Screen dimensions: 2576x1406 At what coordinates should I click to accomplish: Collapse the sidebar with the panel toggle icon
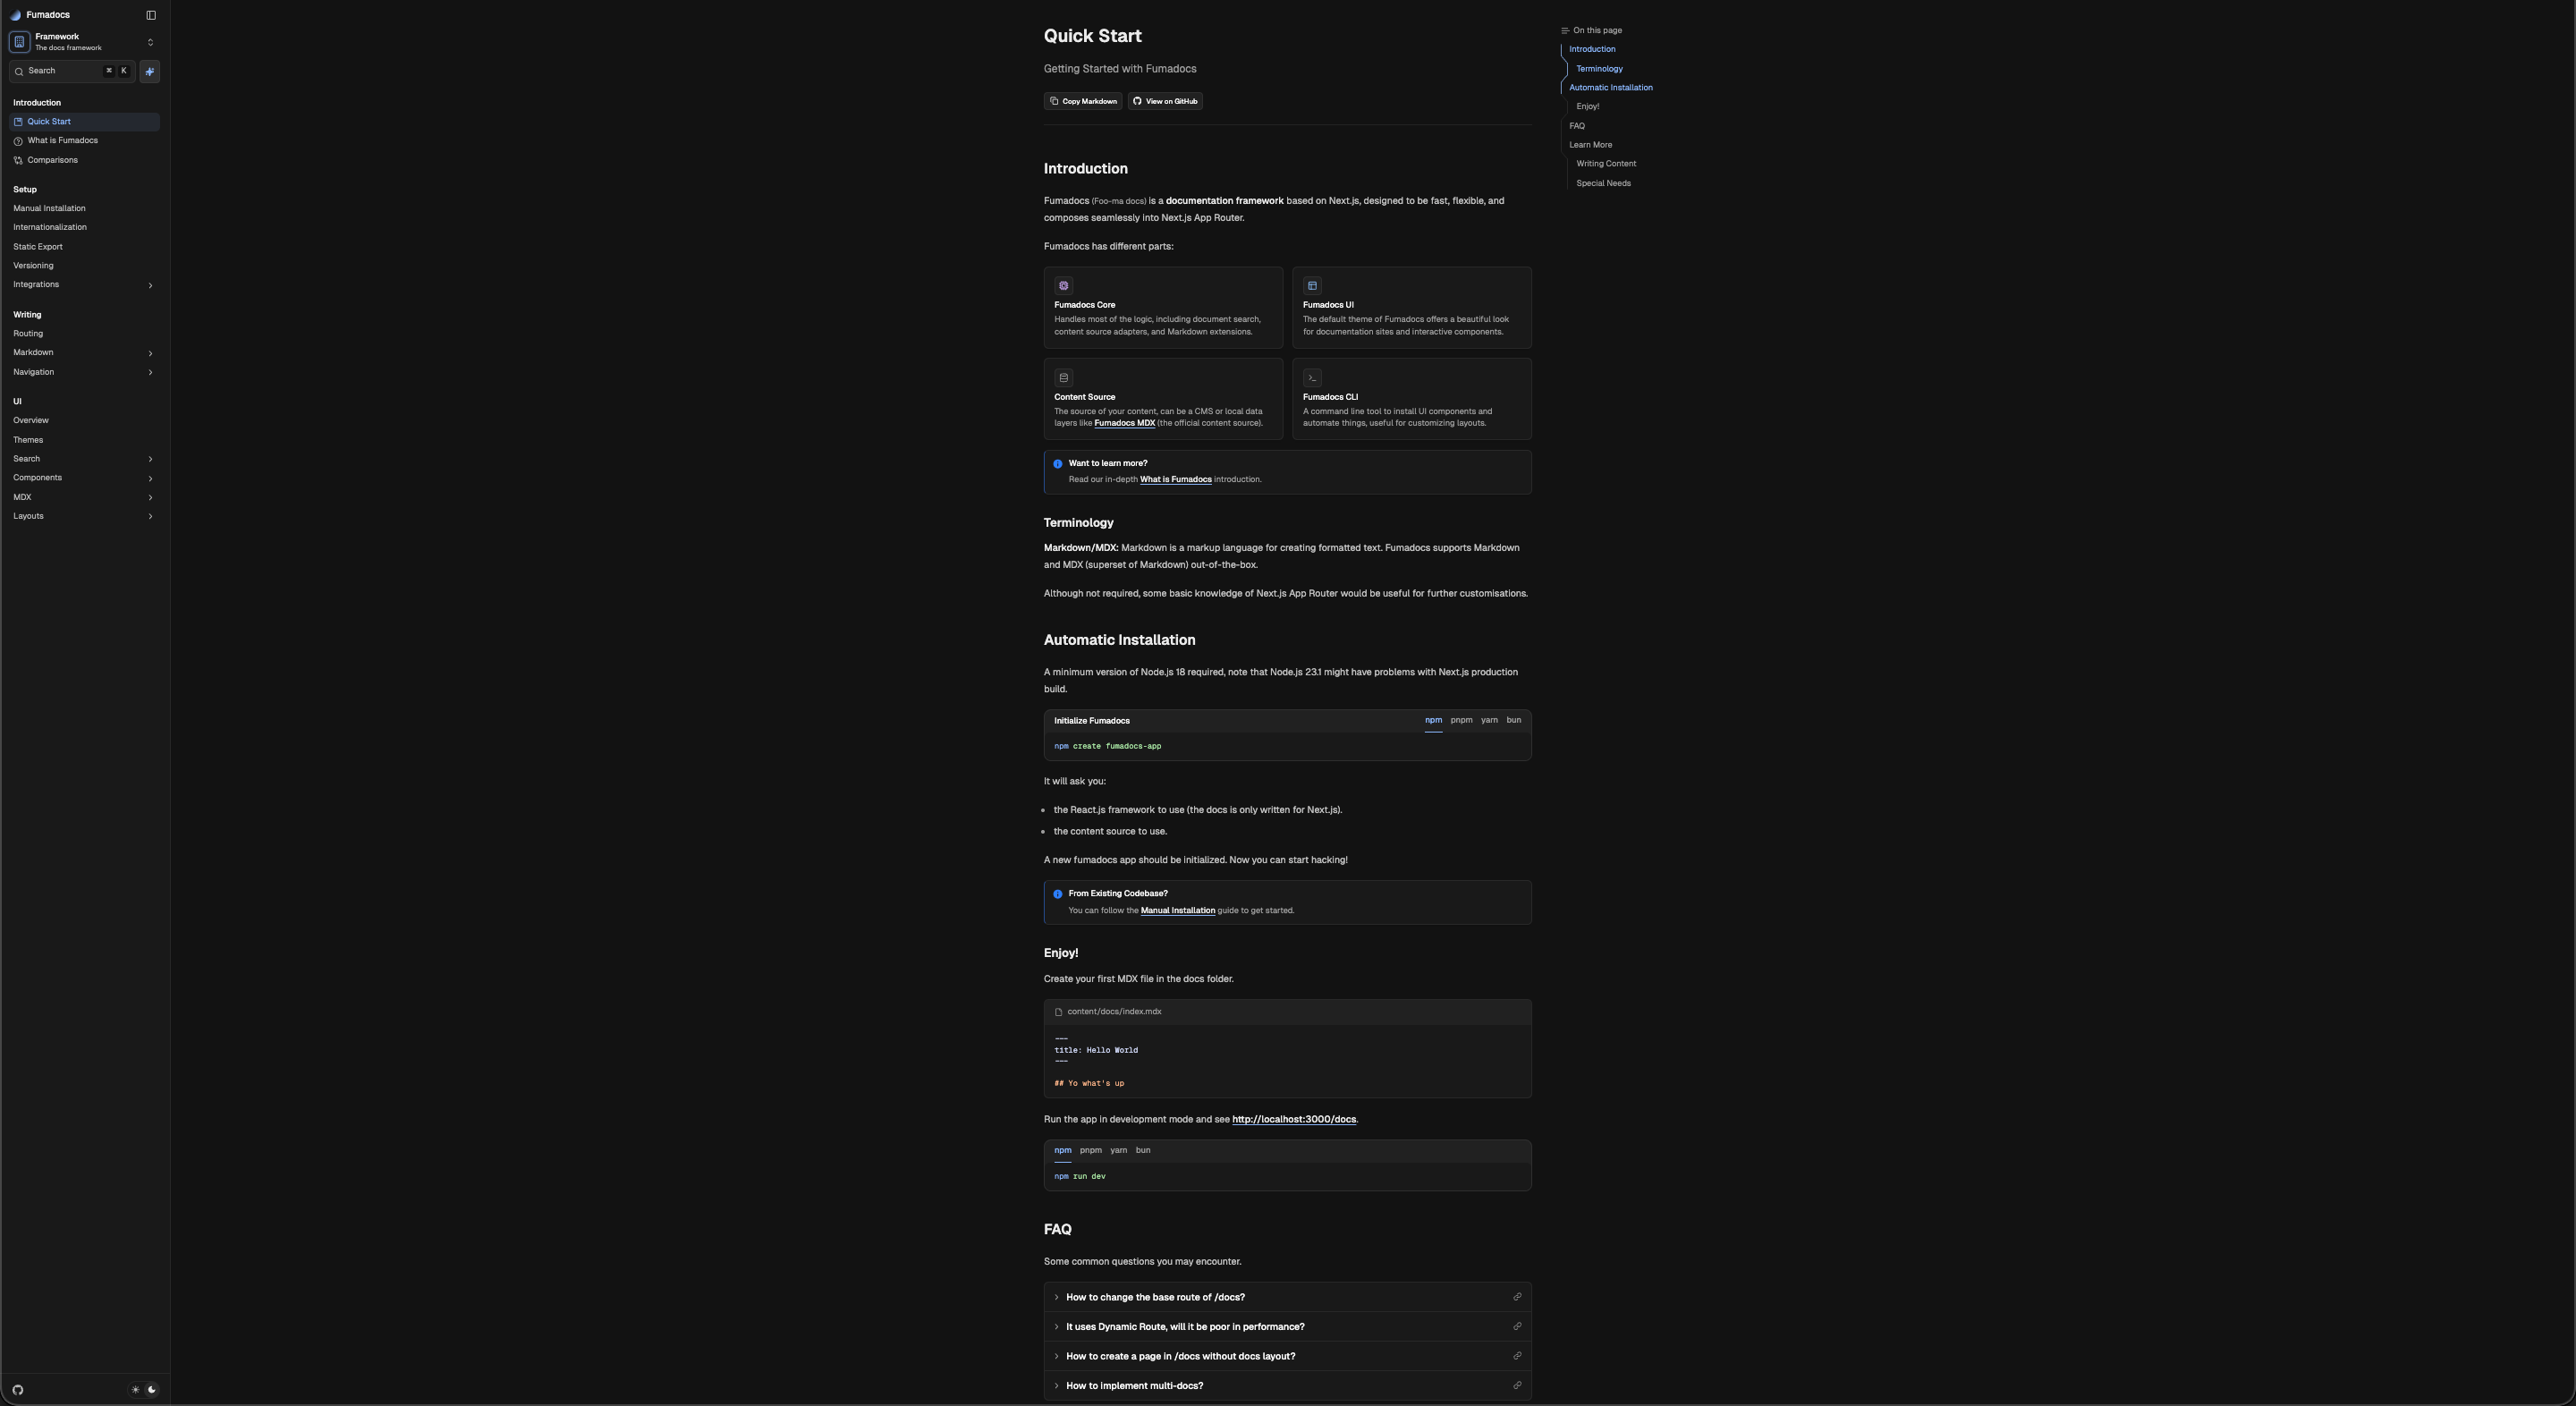pyautogui.click(x=151, y=15)
